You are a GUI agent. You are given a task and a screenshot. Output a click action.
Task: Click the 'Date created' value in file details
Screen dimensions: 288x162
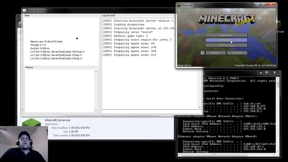(x=79, y=135)
